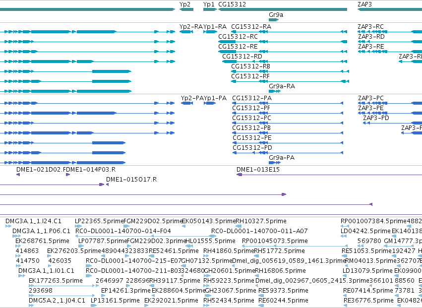This screenshot has height=308, width=422.
Task: Select transcript ZAP3-RE
Action: 371,47
